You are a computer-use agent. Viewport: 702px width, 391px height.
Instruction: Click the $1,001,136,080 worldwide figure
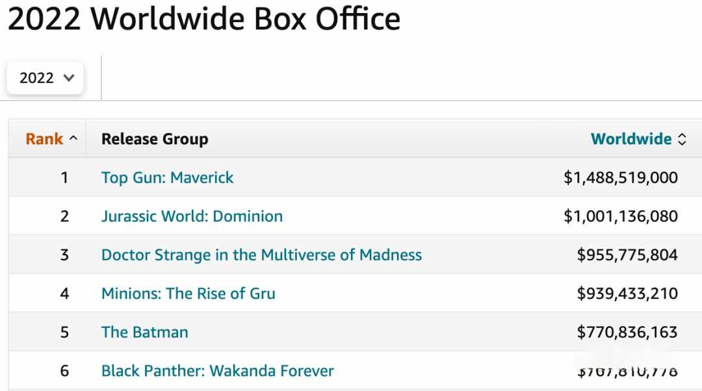(x=620, y=216)
